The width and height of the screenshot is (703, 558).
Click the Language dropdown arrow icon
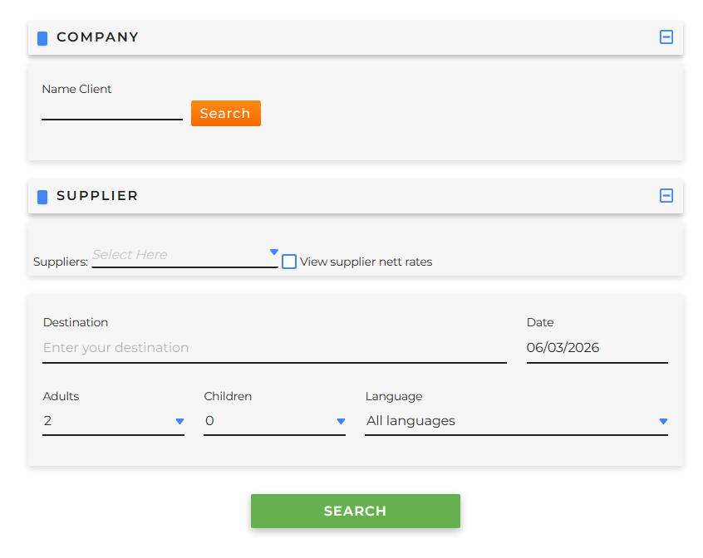click(x=663, y=422)
